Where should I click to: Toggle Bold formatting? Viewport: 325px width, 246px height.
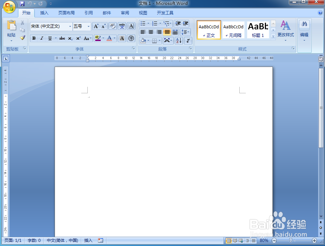click(x=34, y=38)
